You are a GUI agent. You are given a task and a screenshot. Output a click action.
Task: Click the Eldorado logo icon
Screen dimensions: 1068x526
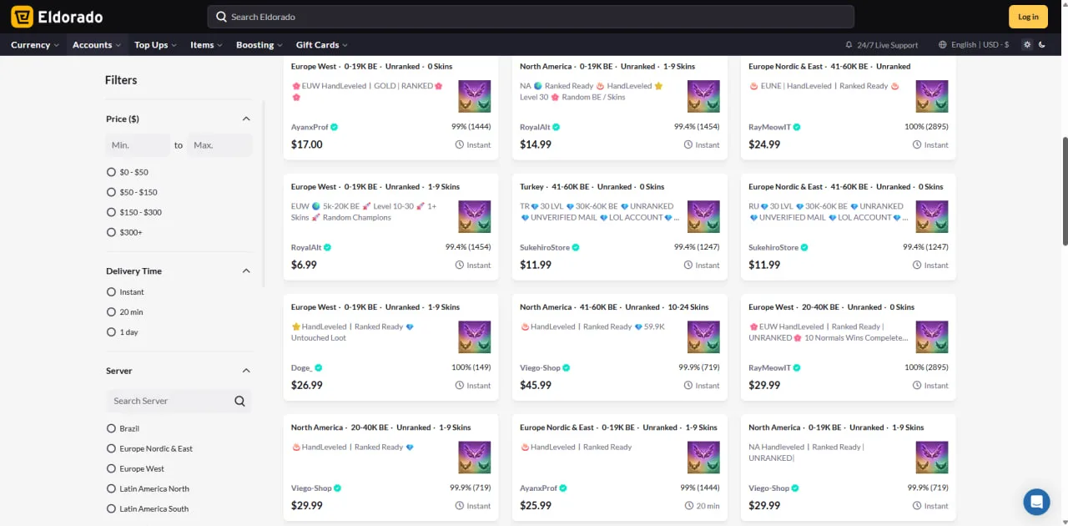click(x=22, y=17)
